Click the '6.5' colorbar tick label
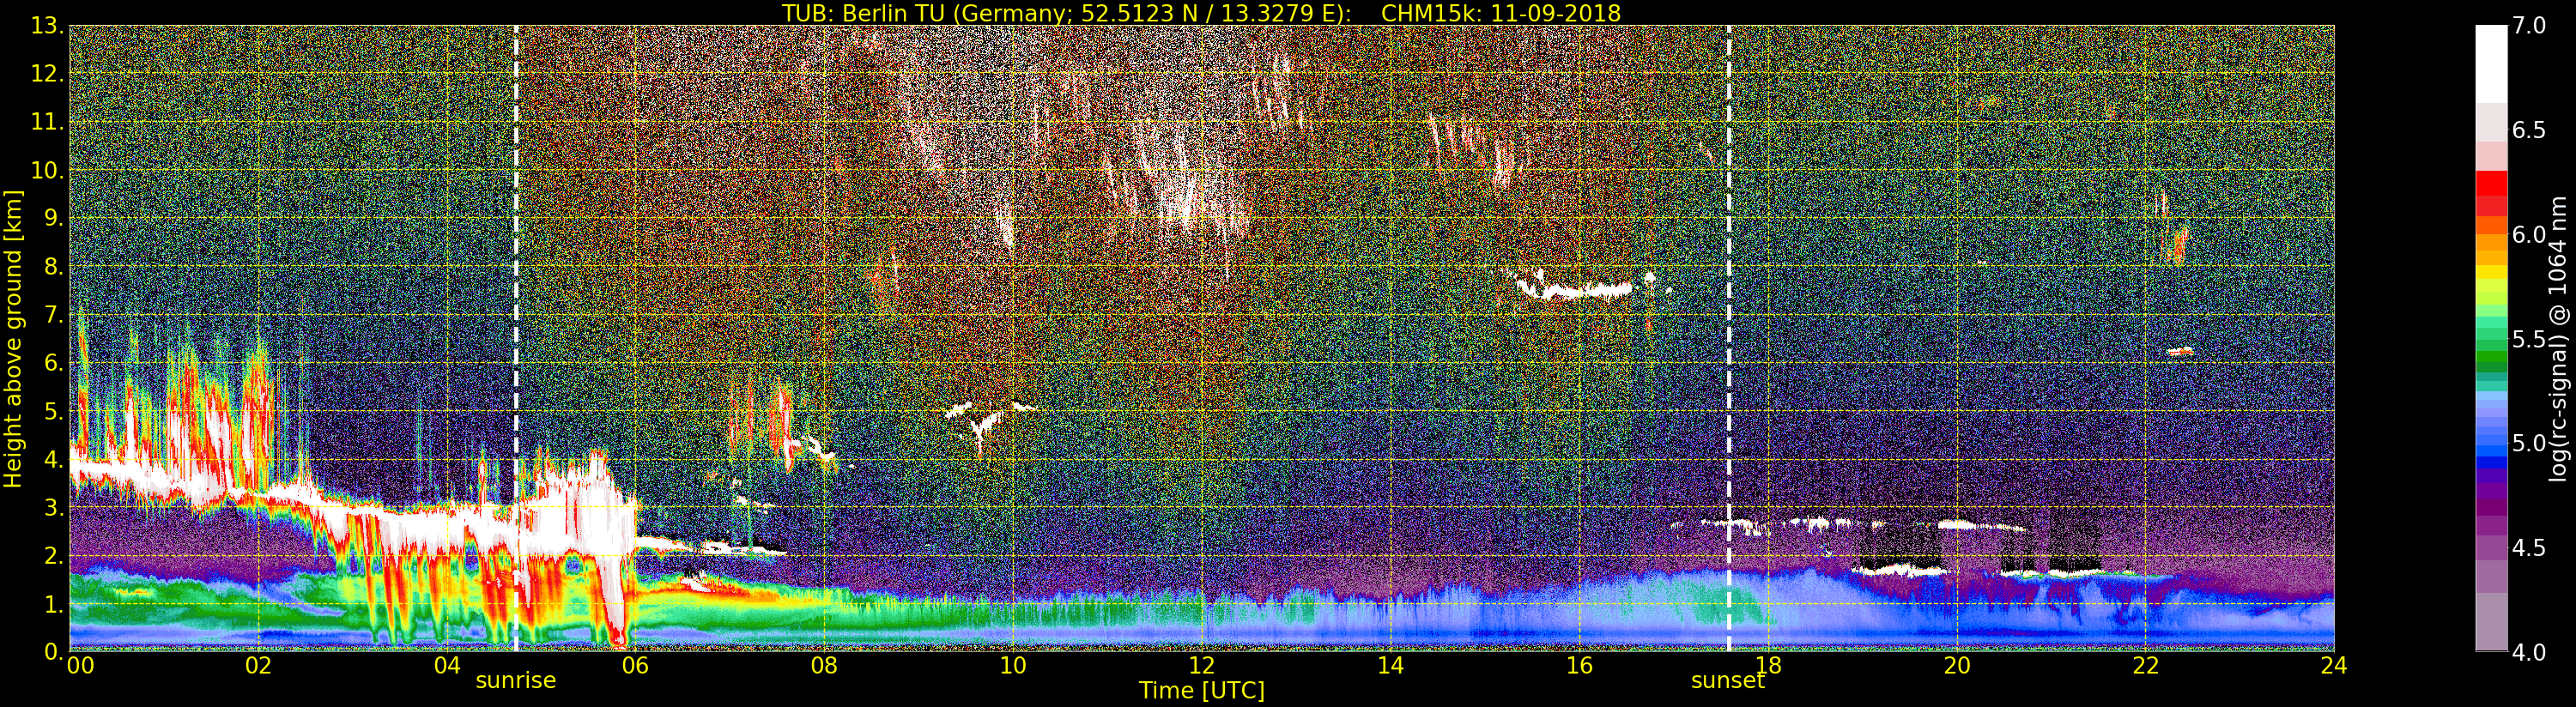Image resolution: width=2576 pixels, height=707 pixels. tap(2529, 130)
